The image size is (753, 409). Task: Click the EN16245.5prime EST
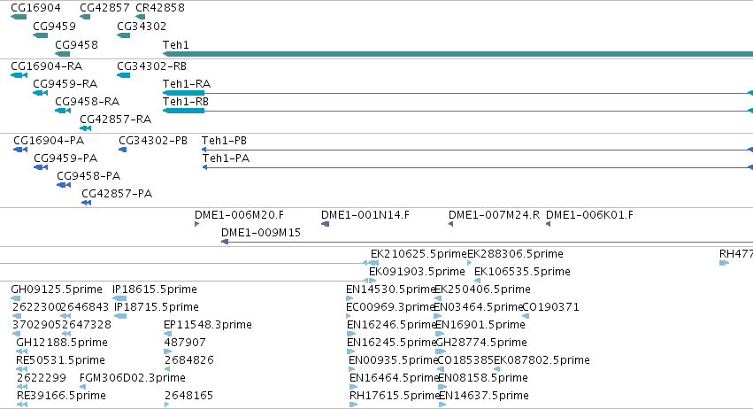pyautogui.click(x=351, y=351)
